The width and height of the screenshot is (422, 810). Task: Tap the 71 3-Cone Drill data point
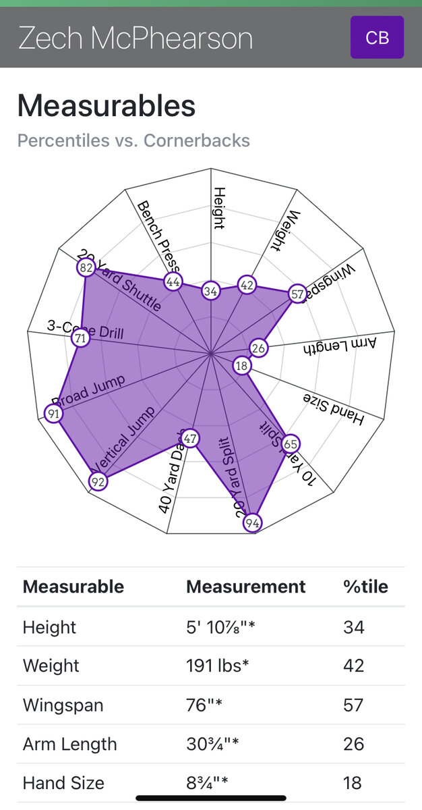(x=81, y=337)
